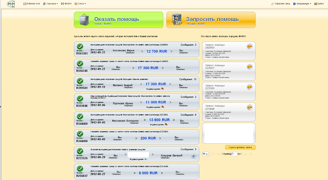This screenshot has width=328, height=180.
Task: Click the MMM 2012 logo
Action: pyautogui.click(x=11, y=4)
